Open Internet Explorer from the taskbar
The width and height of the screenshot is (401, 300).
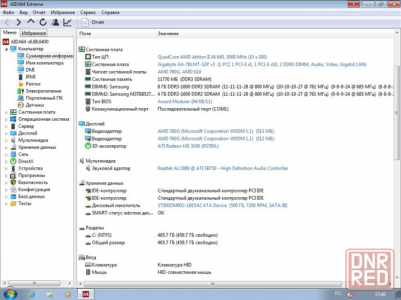(x=32, y=295)
